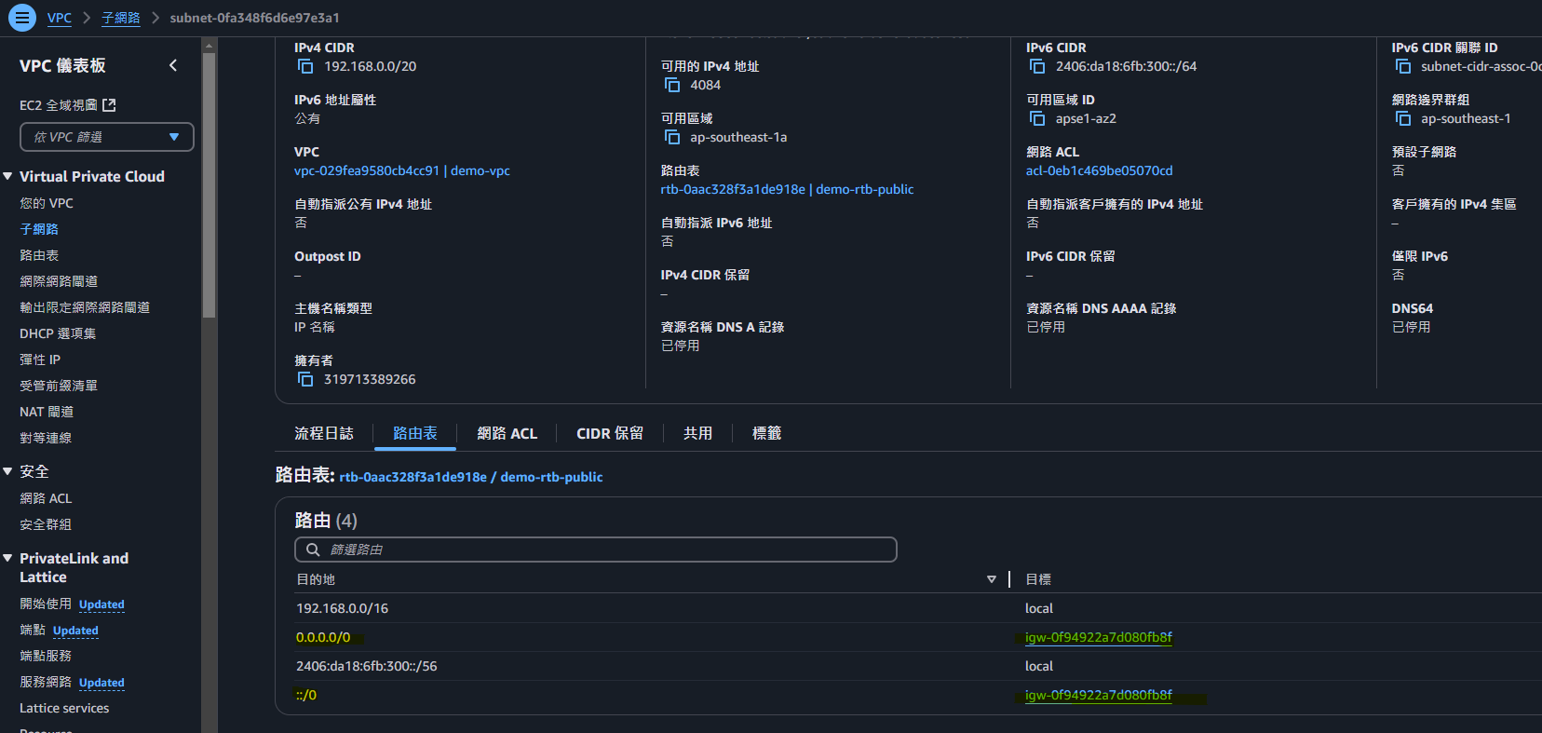
Task: Collapse the Virtual Private Cloud section
Action: tap(8, 176)
